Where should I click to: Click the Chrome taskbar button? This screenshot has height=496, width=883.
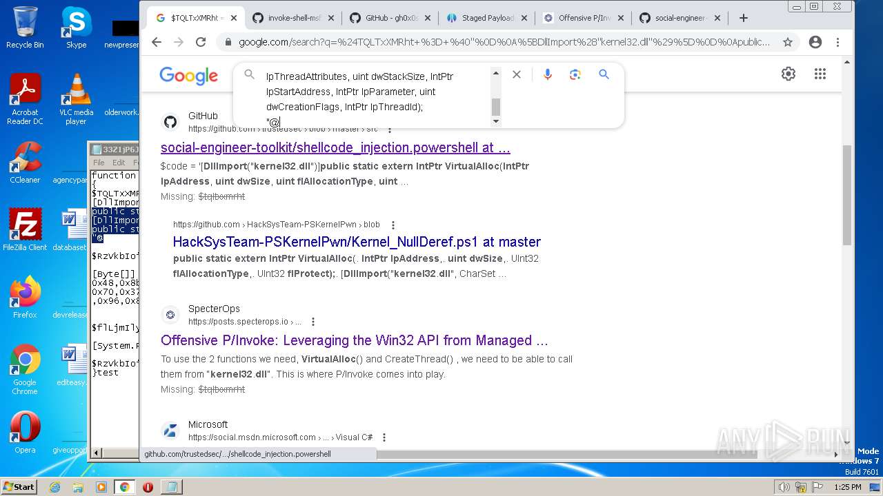tap(124, 487)
